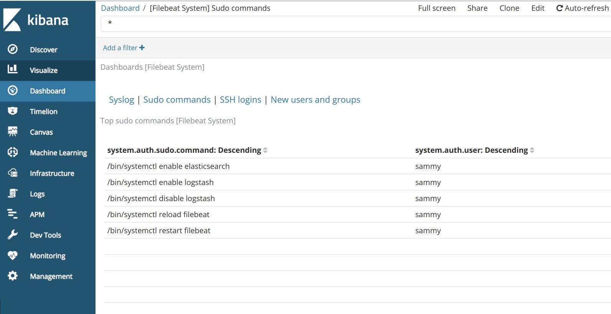Open the Sudo commands dashboard link
Image resolution: width=611 pixels, height=314 pixels.
177,100
